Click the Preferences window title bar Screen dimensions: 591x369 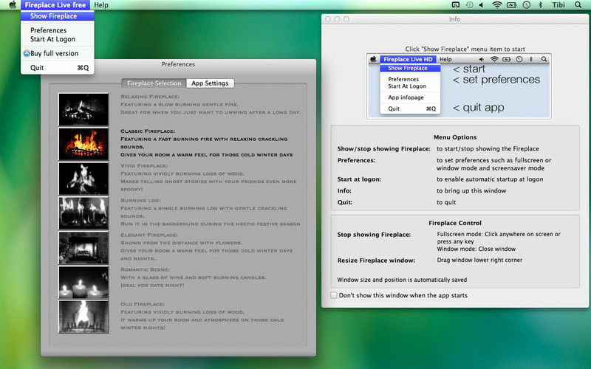click(x=178, y=64)
